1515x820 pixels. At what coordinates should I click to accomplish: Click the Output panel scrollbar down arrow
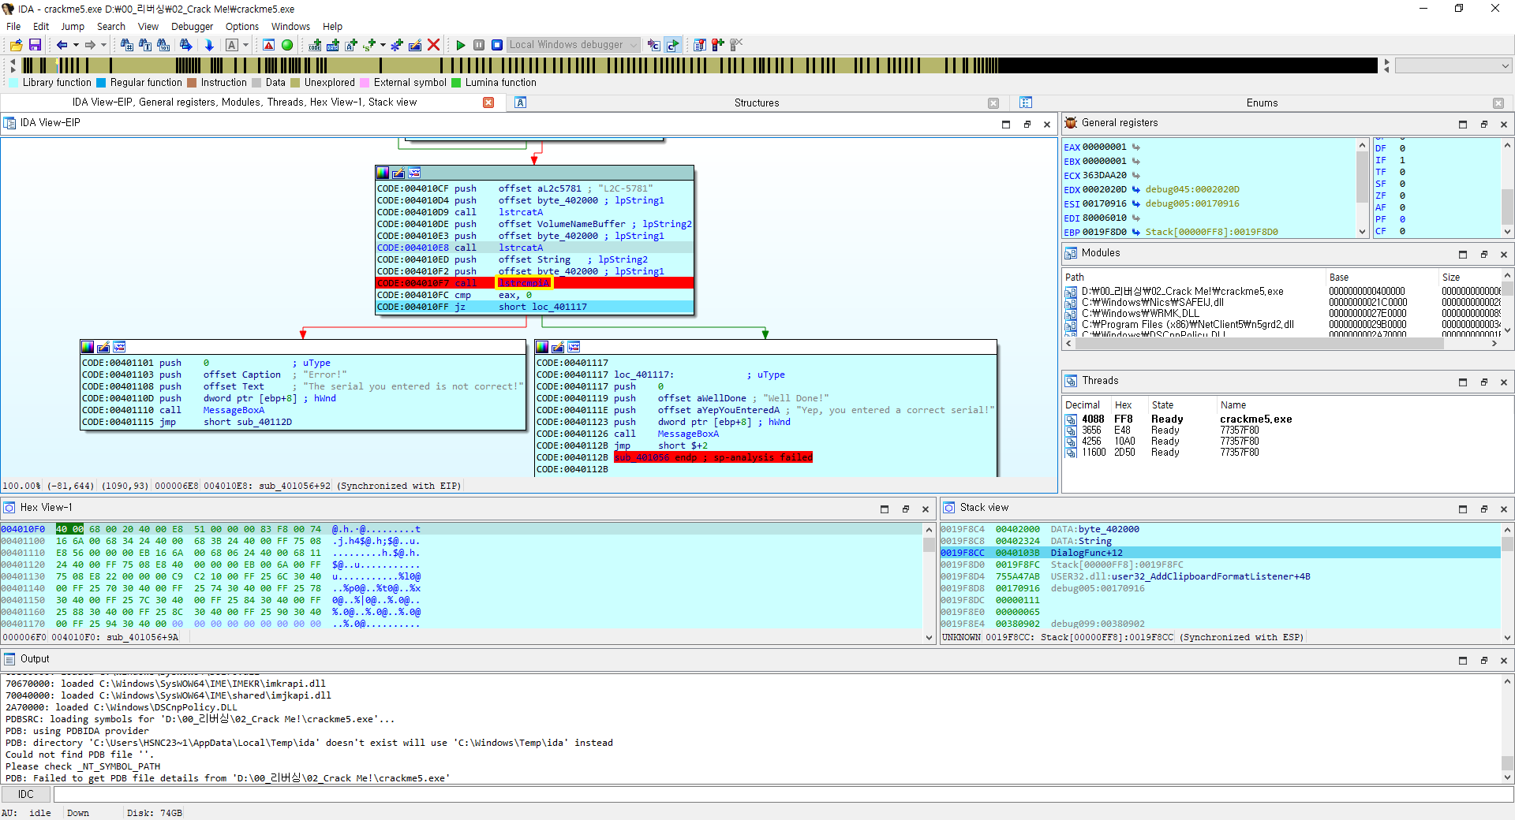[1507, 777]
